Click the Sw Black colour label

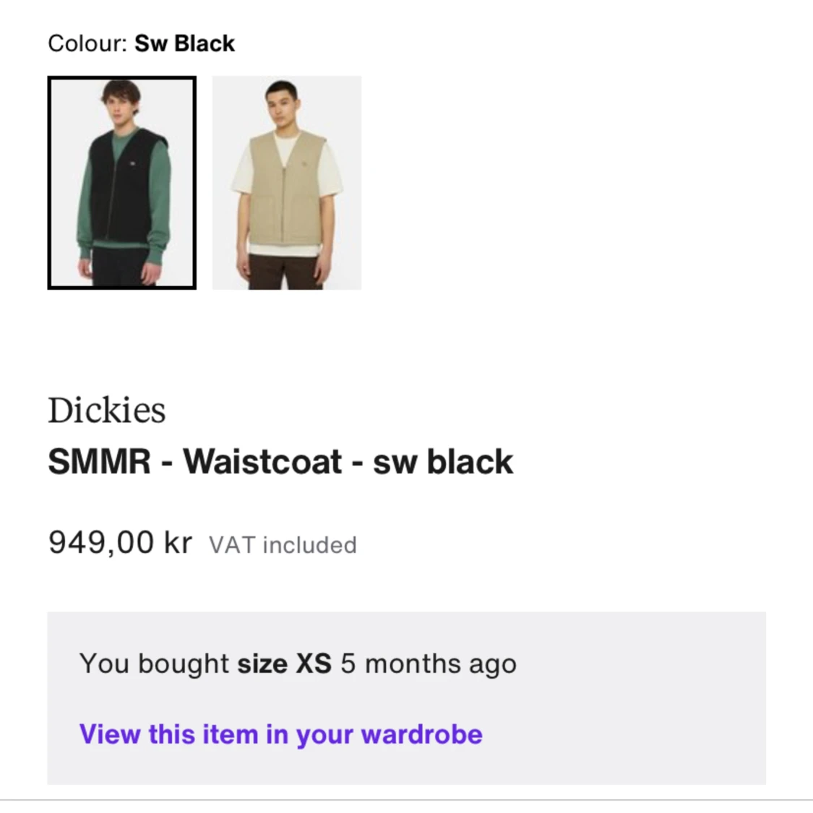(141, 43)
